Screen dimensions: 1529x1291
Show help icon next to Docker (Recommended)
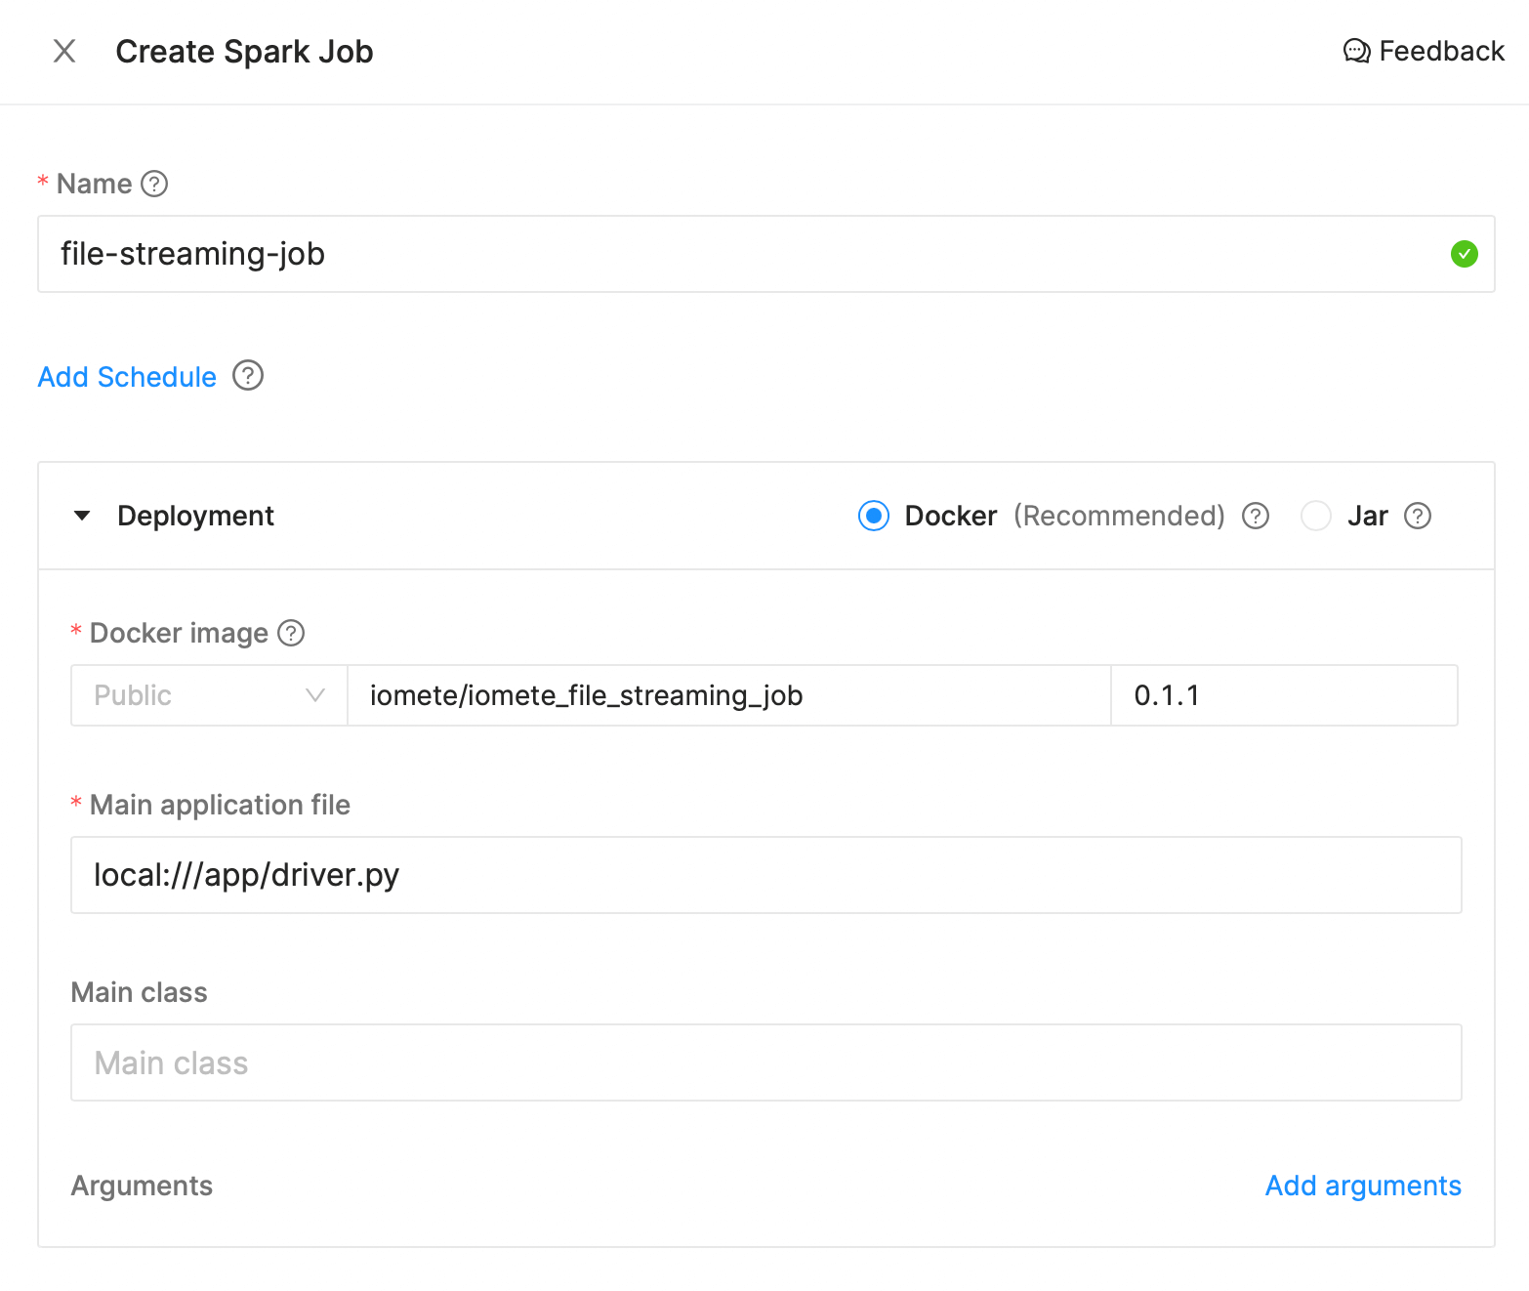[1256, 516]
